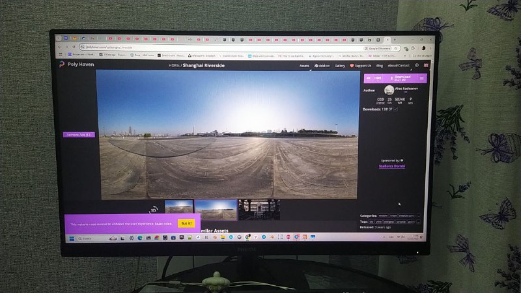Click the browser back arrow

click(x=60, y=47)
